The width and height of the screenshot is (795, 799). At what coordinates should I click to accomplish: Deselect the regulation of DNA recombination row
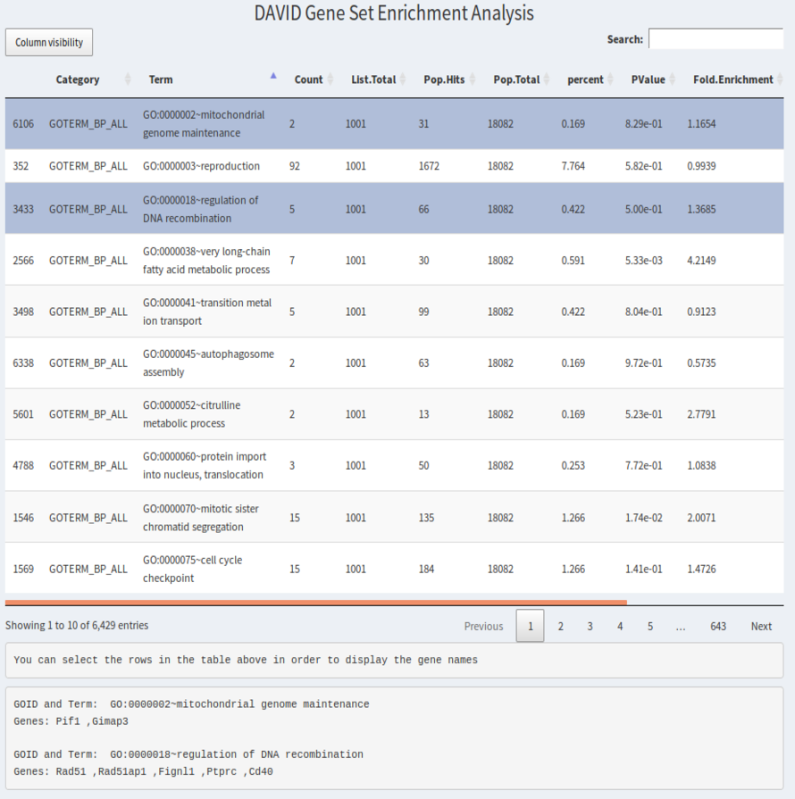(x=204, y=209)
